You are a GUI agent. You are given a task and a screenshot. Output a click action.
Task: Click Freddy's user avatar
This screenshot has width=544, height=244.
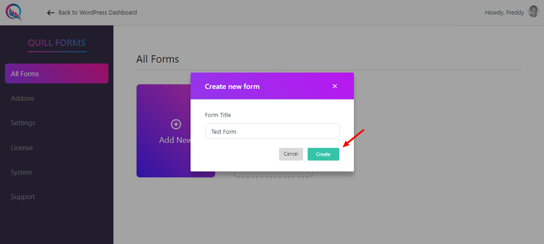[x=534, y=12]
